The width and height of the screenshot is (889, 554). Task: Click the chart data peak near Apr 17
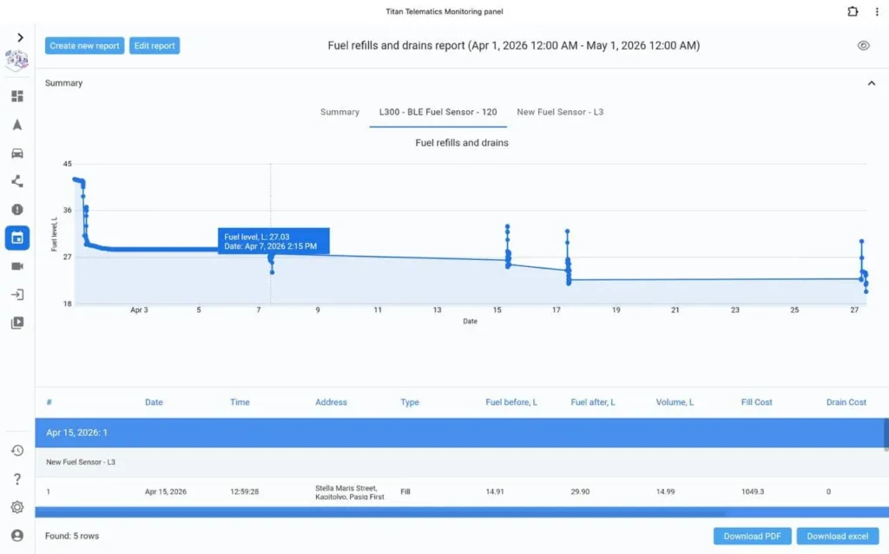tap(567, 231)
